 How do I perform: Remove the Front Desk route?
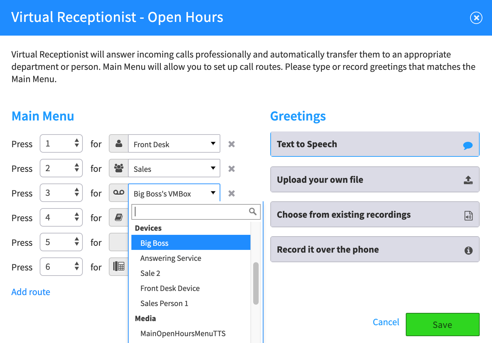[232, 144]
